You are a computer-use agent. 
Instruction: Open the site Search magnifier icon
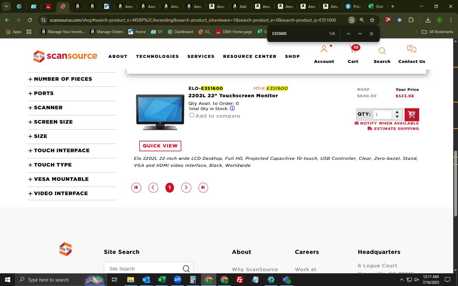382,51
